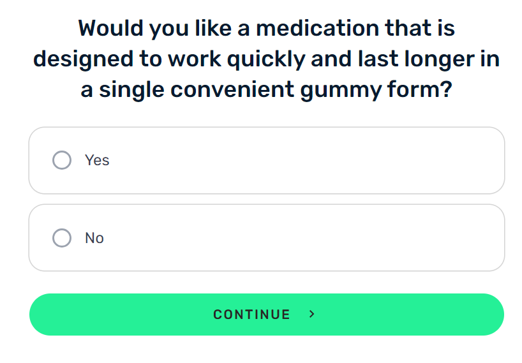Screen dimensions: 522x363
Task: Click the gummy medication question heading
Action: point(266,59)
